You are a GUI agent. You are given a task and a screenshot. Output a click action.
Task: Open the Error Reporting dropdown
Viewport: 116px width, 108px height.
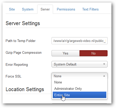pyautogui.click(x=80, y=64)
